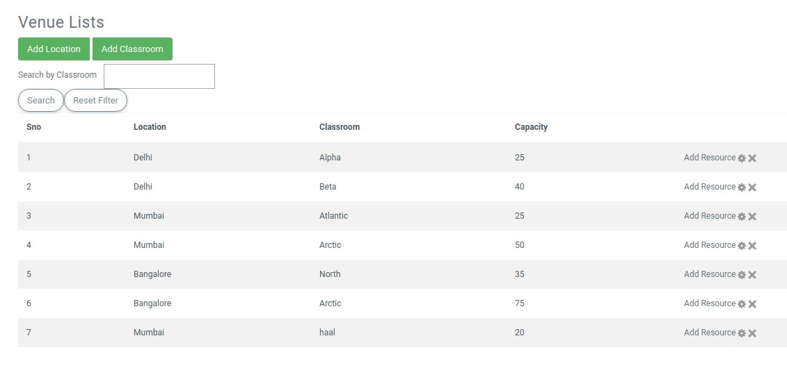787x368 pixels.
Task: Click the gear icon for Alpha classroom
Action: tap(742, 158)
